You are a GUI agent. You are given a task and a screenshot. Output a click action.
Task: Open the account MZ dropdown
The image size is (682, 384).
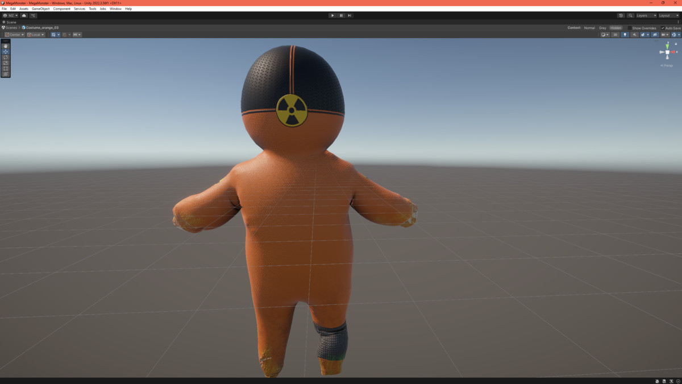pyautogui.click(x=10, y=15)
